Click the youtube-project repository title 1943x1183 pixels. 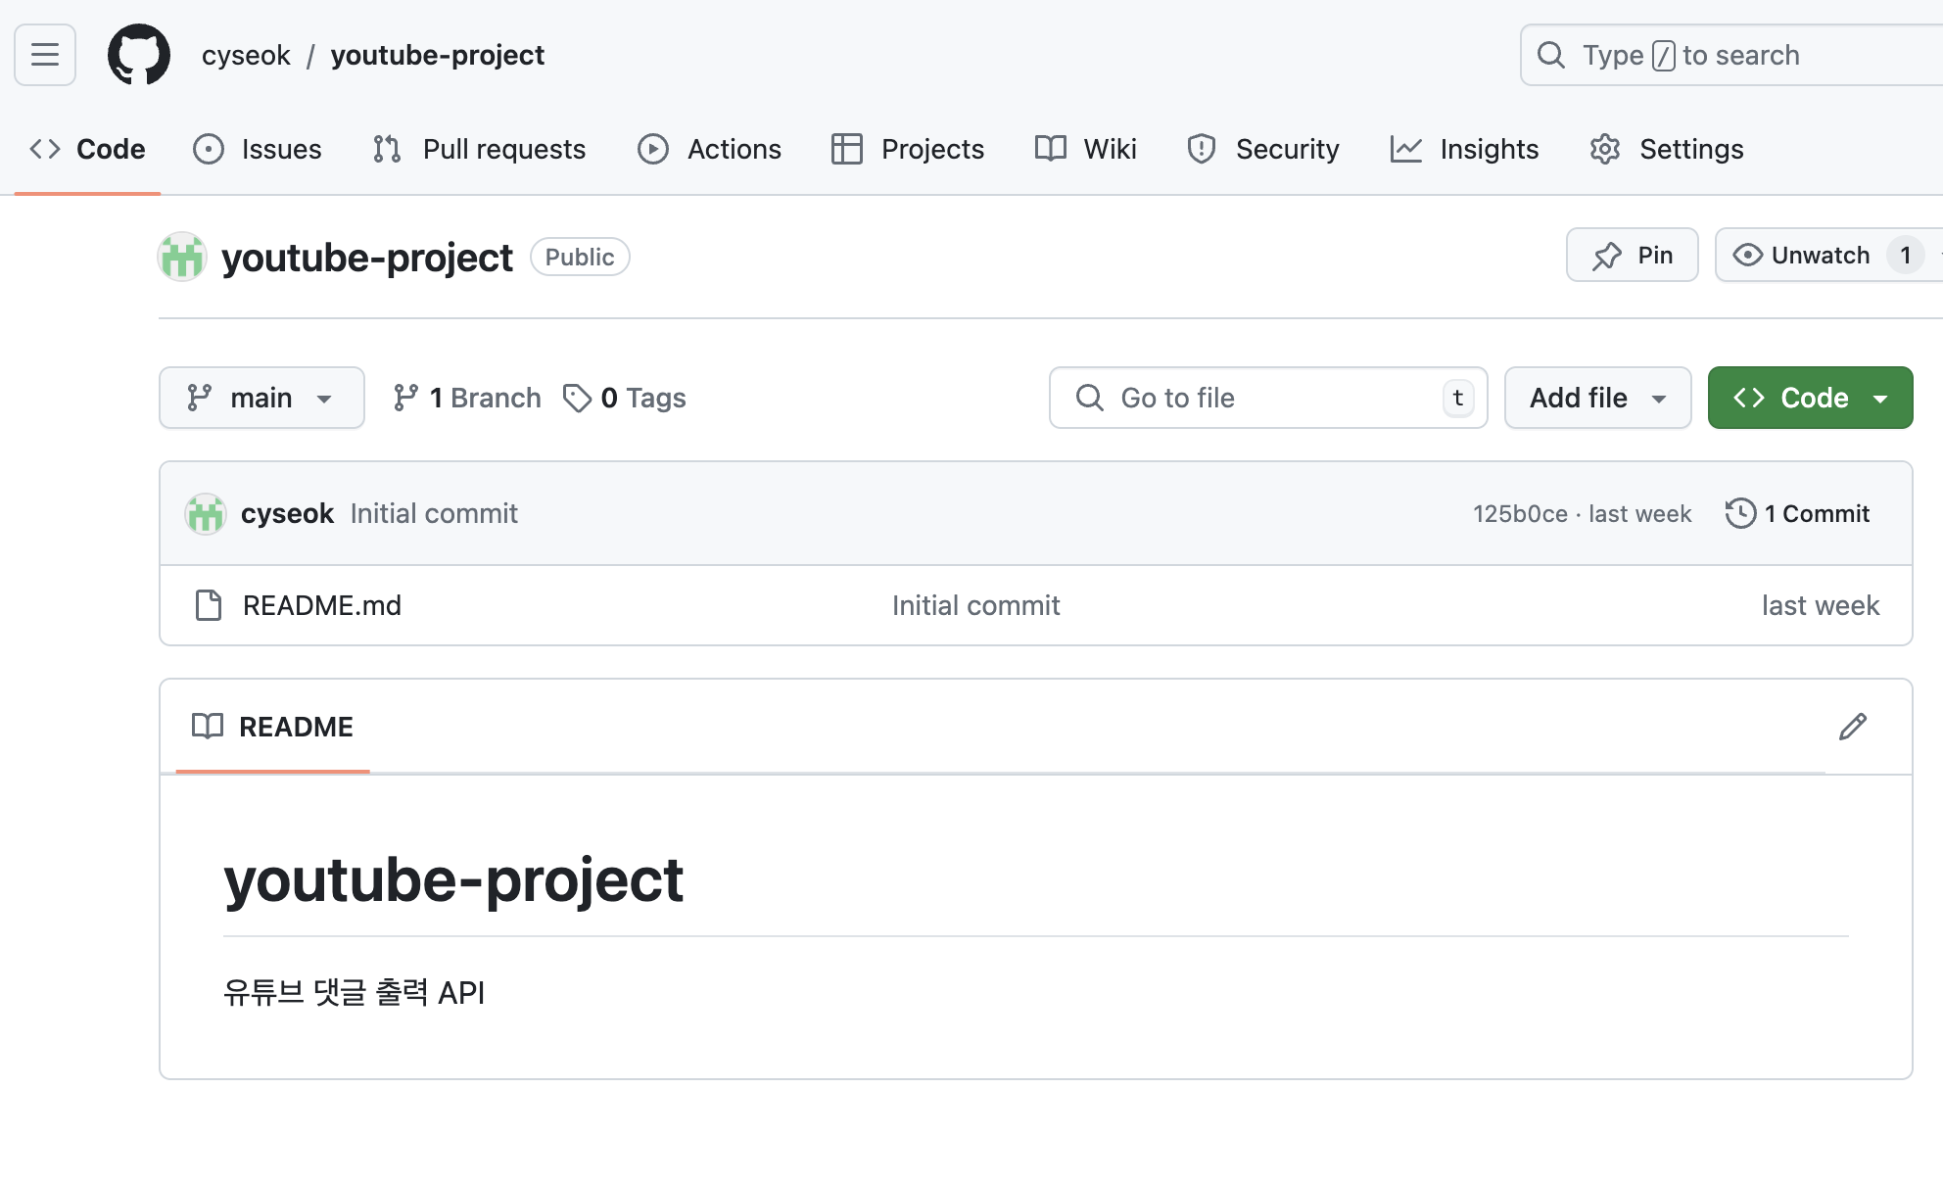(x=367, y=258)
